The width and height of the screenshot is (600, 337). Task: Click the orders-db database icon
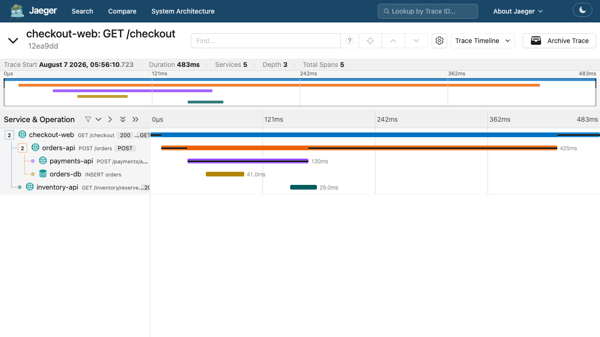(x=43, y=174)
